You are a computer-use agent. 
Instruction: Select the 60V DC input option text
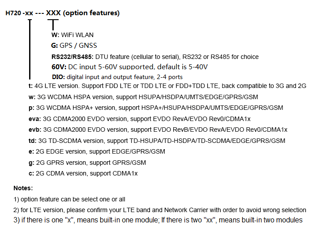tap(129, 67)
